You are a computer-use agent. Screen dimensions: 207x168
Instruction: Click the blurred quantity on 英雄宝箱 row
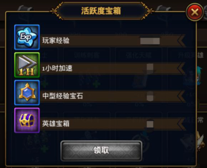coord(150,124)
